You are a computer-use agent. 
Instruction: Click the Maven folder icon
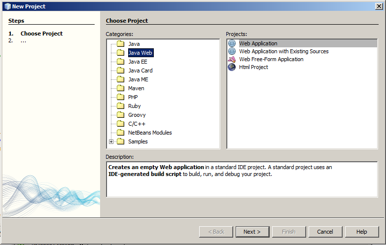(120, 88)
